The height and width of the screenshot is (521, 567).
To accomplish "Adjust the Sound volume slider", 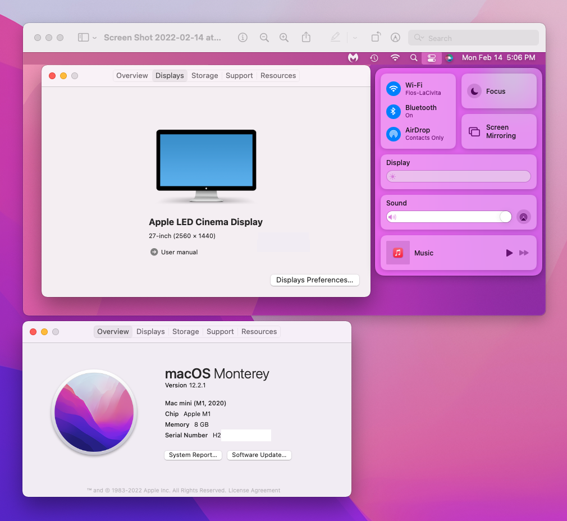I will click(449, 217).
